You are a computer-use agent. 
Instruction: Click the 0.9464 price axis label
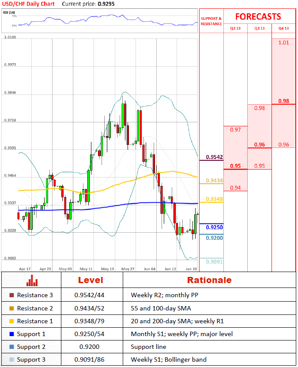point(10,175)
